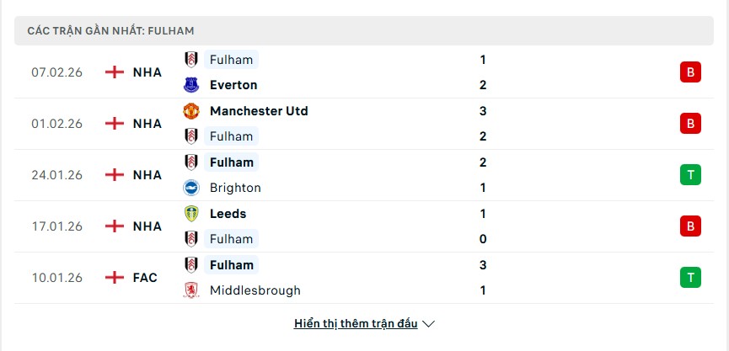
Task: Click England flag next to FAC label
Action: [x=115, y=278]
